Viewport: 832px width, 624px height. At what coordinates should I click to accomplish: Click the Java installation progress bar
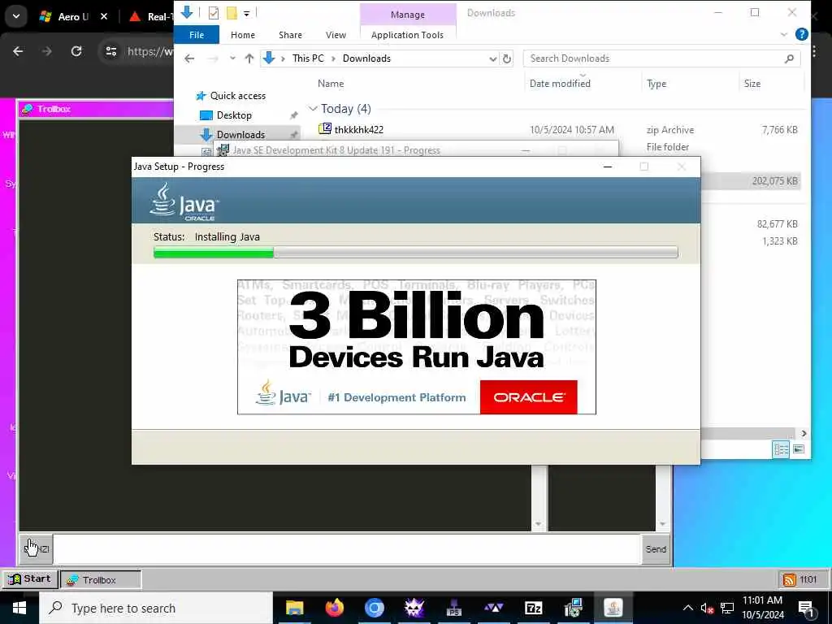coord(415,253)
